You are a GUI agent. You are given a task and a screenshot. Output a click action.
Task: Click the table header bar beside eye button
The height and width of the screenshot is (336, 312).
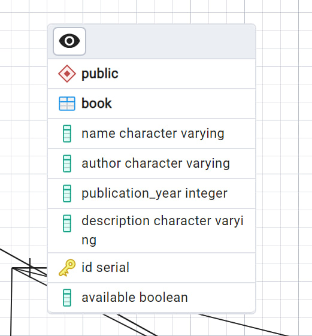point(170,41)
